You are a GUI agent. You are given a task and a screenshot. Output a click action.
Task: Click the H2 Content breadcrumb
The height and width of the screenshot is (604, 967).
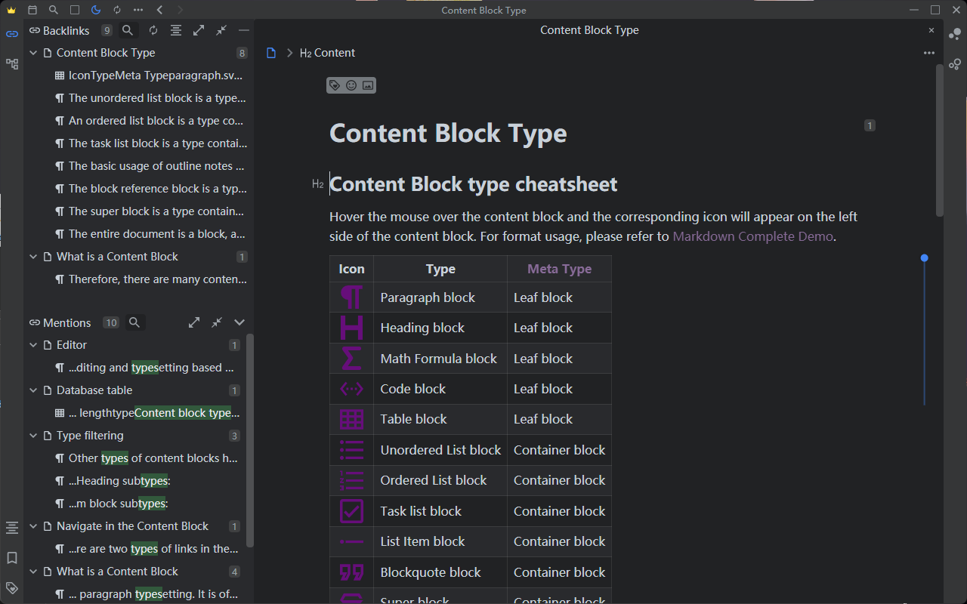[327, 53]
